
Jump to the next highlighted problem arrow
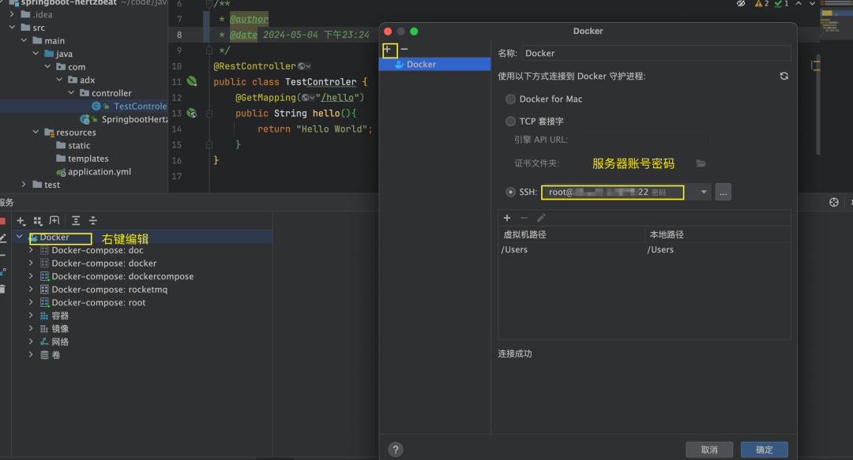click(812, 3)
